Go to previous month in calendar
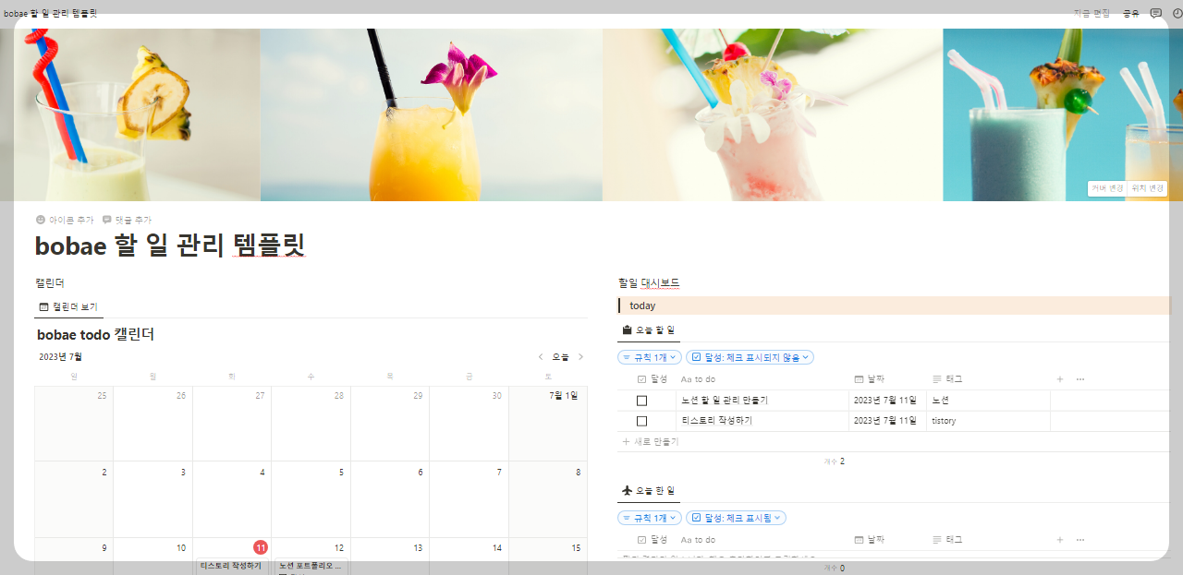Viewport: 1183px width, 575px height. (541, 357)
